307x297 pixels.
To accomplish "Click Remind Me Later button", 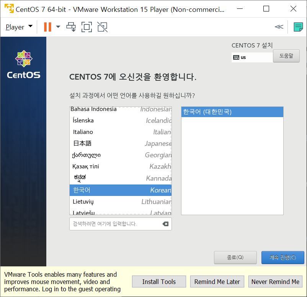I will (x=217, y=282).
